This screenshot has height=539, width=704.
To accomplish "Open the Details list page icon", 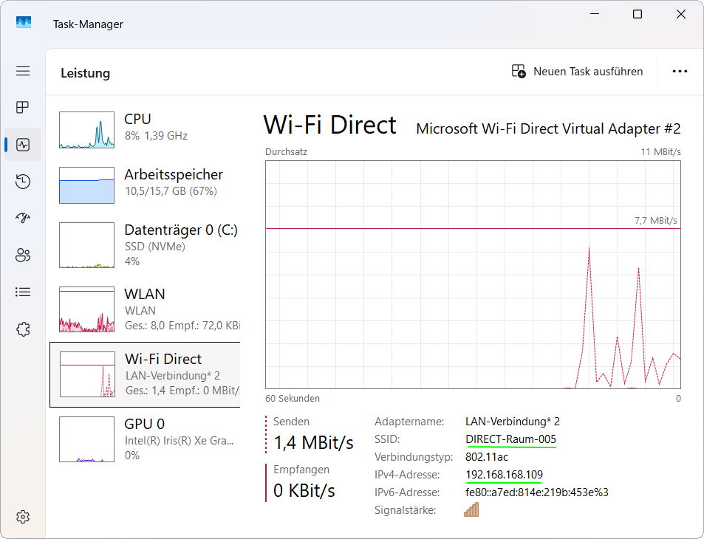I will click(23, 292).
